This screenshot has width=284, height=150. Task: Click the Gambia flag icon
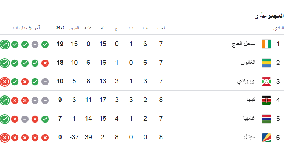pyautogui.click(x=267, y=119)
